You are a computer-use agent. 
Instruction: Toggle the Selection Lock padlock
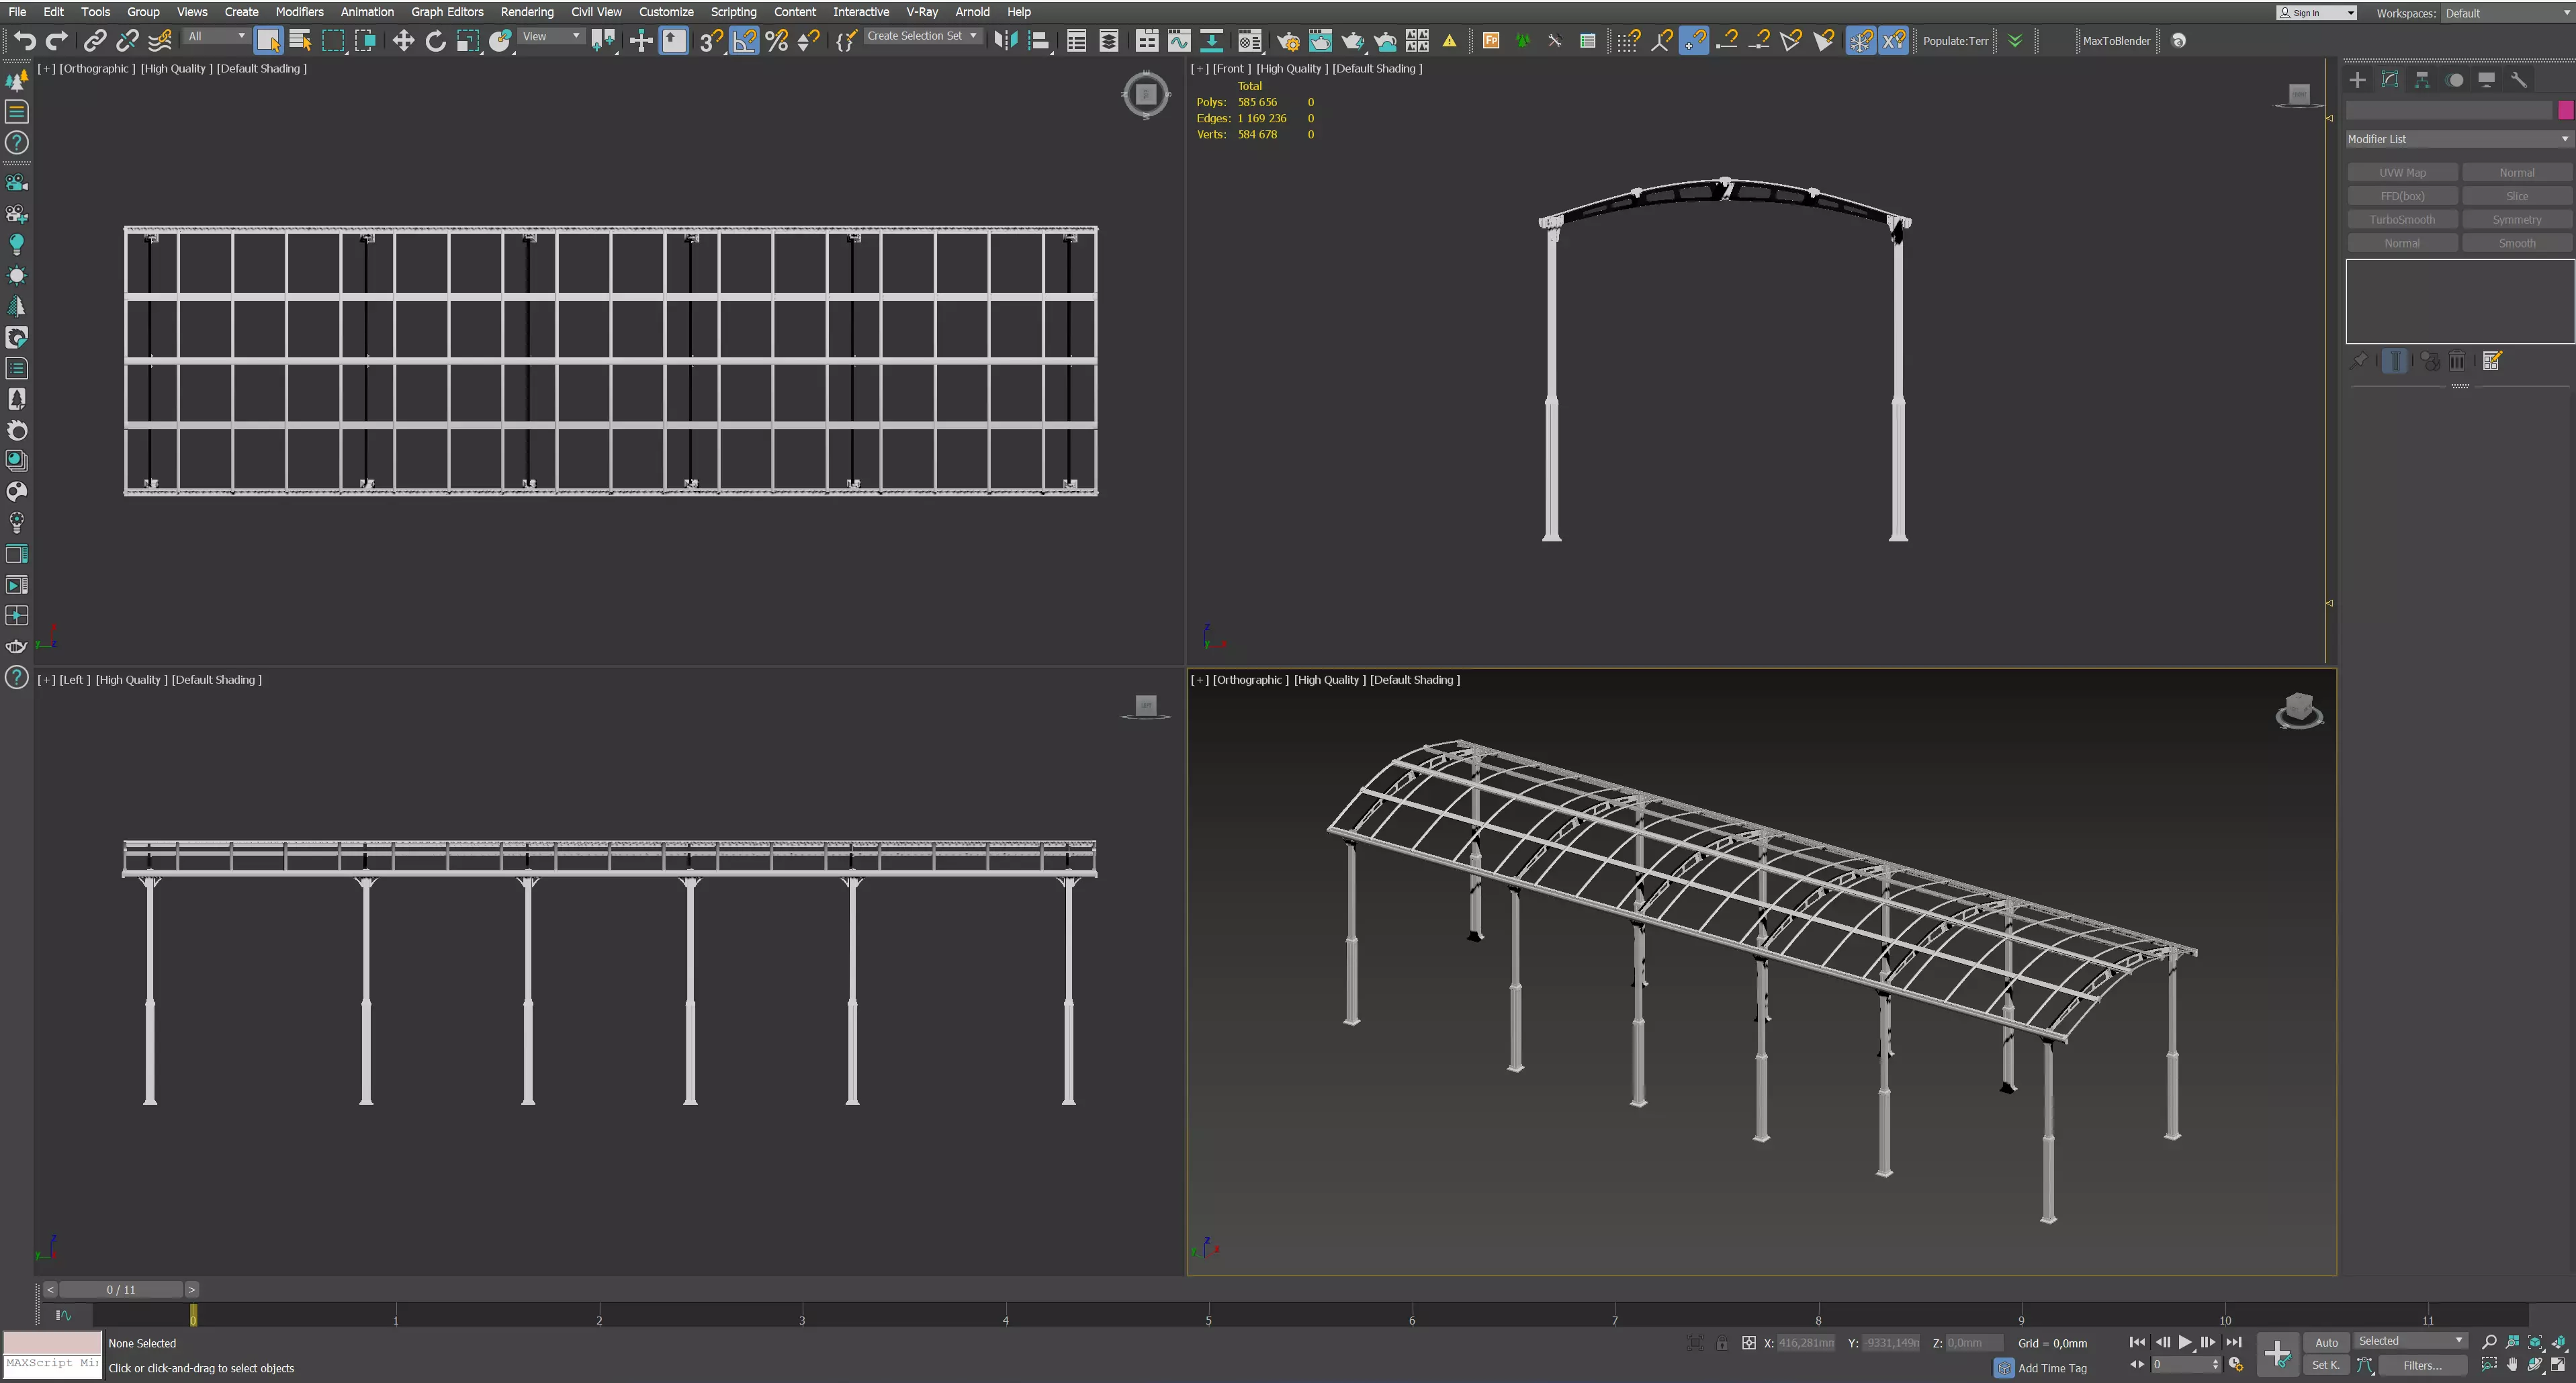[x=1722, y=1343]
